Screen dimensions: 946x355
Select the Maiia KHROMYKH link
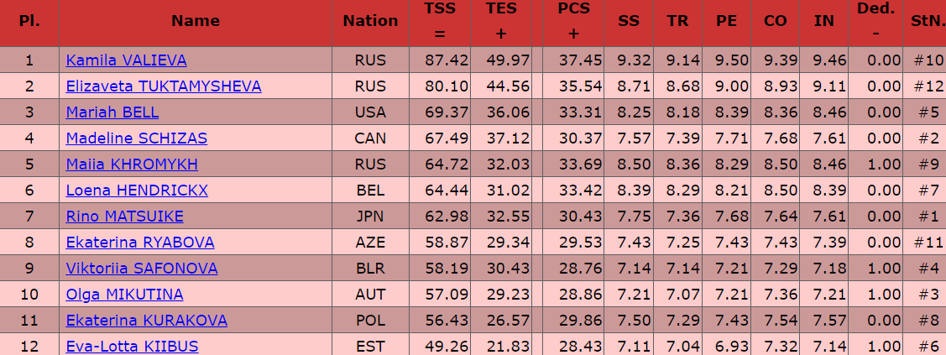pyautogui.click(x=132, y=164)
